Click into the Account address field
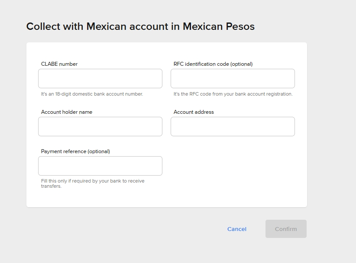The height and width of the screenshot is (263, 356). (233, 127)
